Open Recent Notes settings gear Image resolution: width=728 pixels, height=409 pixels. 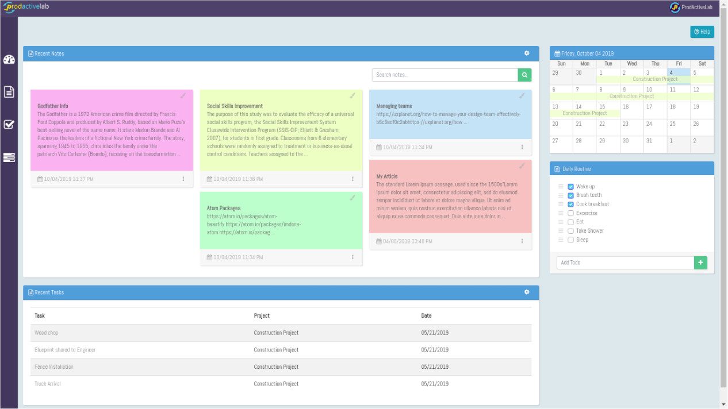pyautogui.click(x=527, y=53)
